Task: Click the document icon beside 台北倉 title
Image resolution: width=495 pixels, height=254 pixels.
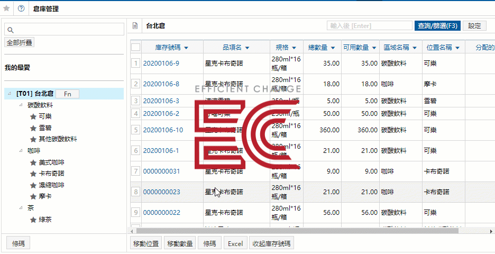Action: [135, 26]
